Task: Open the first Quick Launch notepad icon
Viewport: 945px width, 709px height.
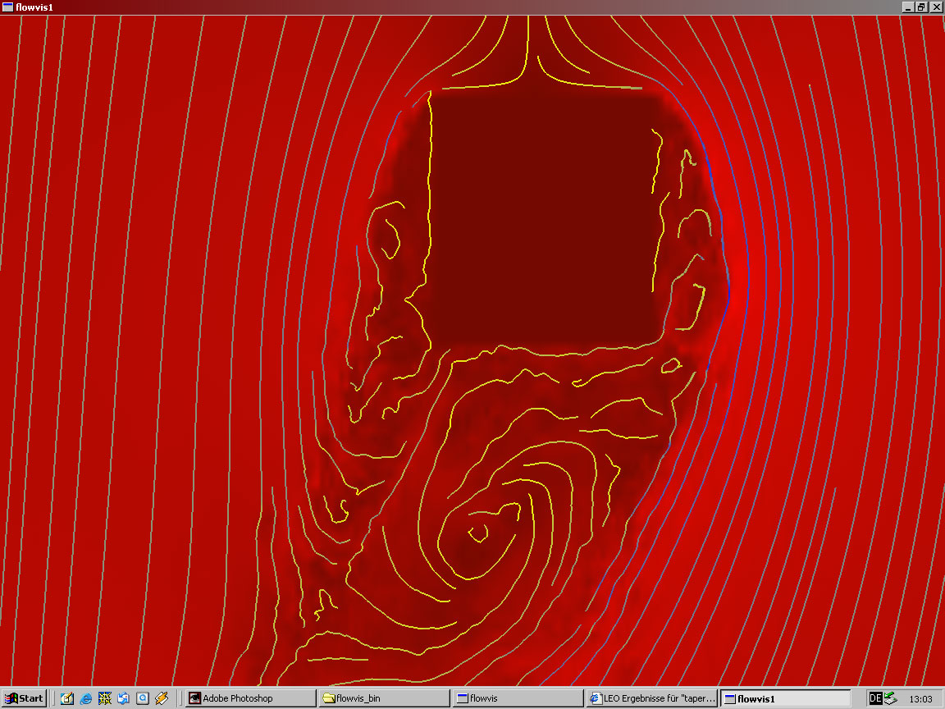Action: tap(66, 698)
